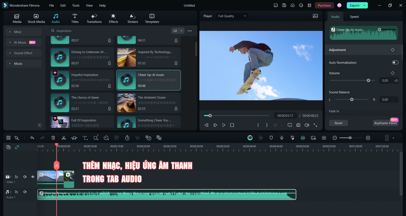Open the Full Quality dropdown in player

coord(232,16)
